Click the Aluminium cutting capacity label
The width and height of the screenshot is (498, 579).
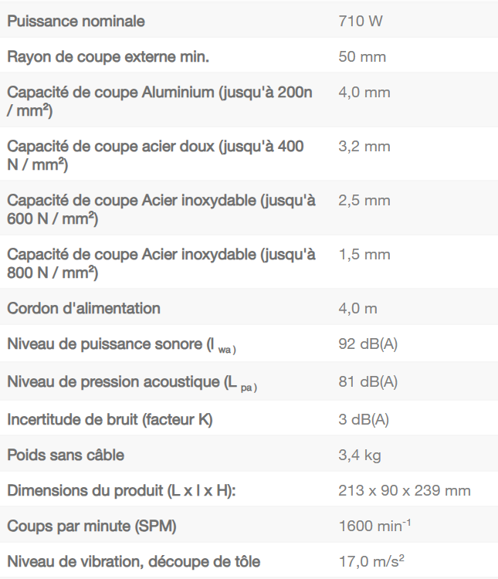[160, 102]
